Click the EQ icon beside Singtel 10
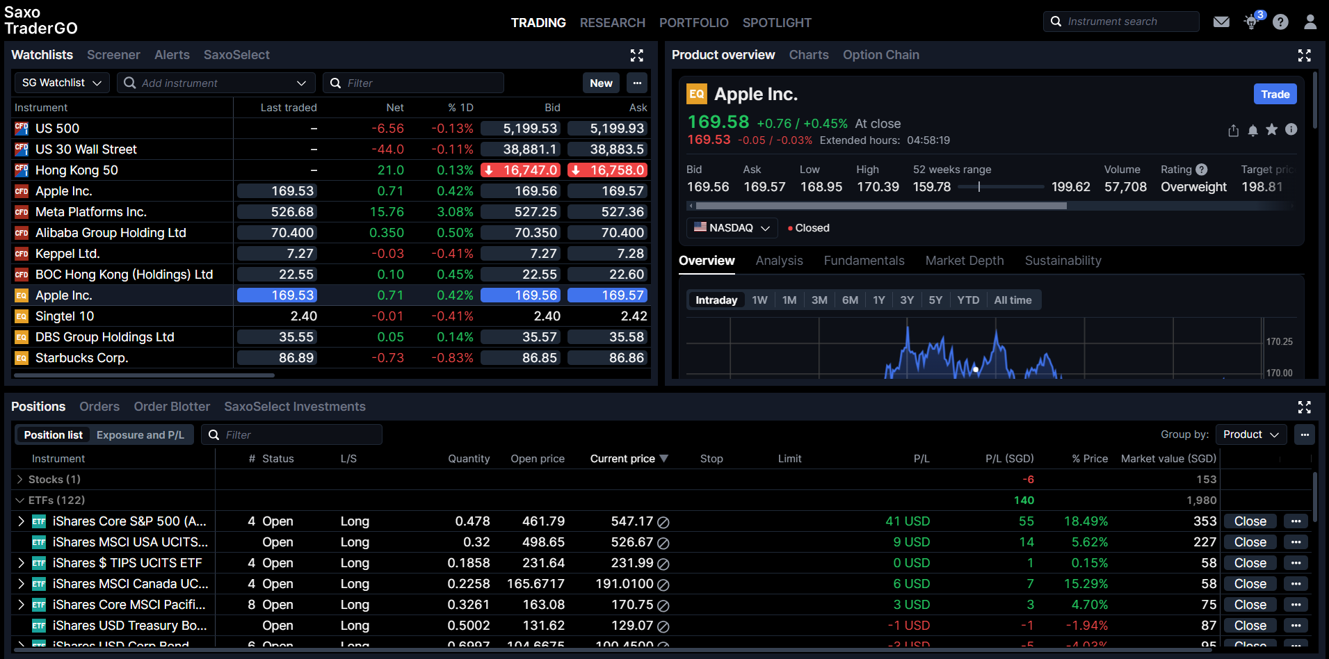Screen dimensions: 1329x659 click(22, 316)
